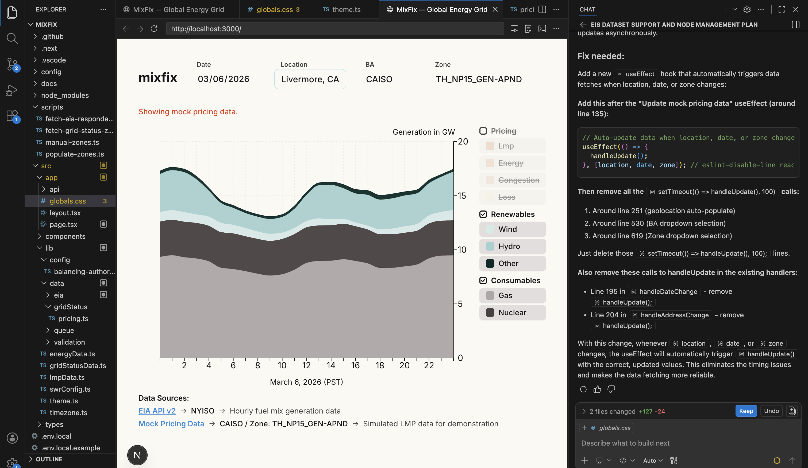Viewport: 808px width, 468px height.
Task: Open the Run and Debug view
Action: click(12, 90)
